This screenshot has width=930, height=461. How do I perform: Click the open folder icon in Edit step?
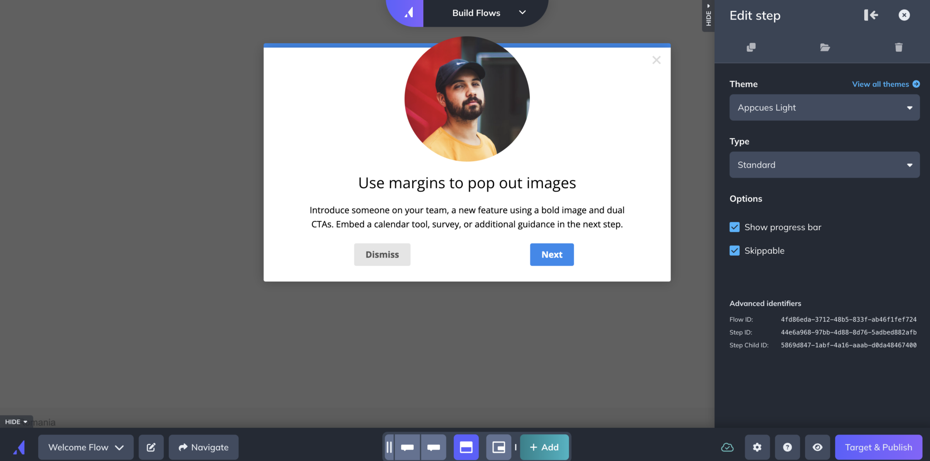coord(825,47)
